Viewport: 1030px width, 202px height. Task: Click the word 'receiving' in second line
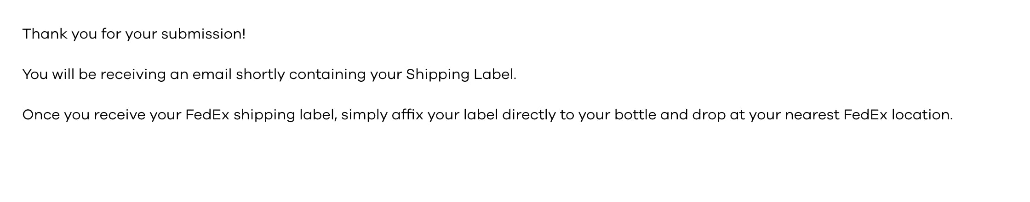tap(133, 75)
